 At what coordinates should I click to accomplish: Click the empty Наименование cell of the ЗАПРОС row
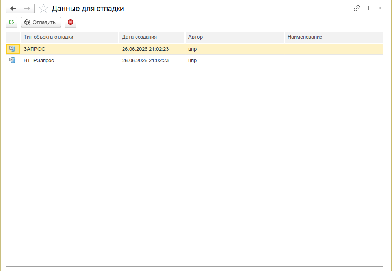334,49
